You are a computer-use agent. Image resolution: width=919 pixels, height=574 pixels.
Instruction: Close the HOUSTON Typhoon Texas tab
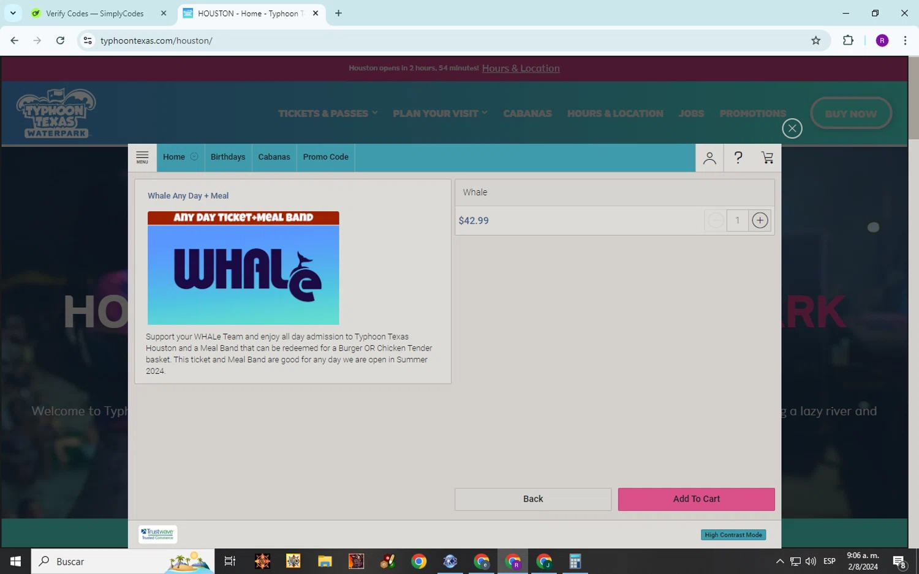click(316, 13)
